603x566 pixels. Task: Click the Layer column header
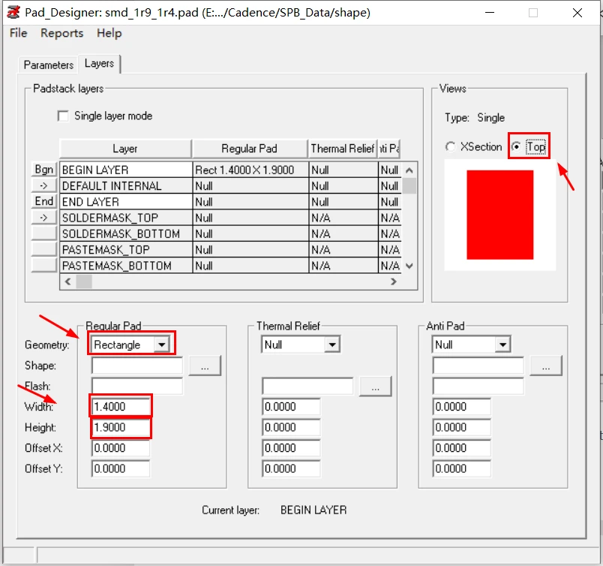125,149
